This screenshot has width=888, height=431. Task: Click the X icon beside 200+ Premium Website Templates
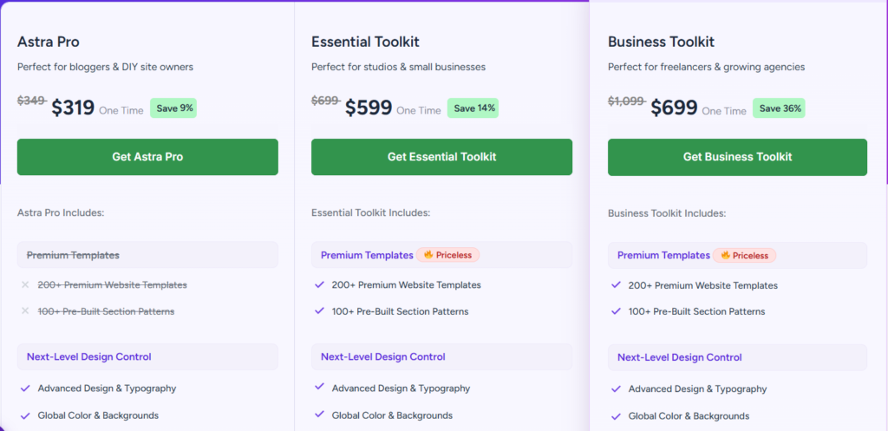[25, 285]
